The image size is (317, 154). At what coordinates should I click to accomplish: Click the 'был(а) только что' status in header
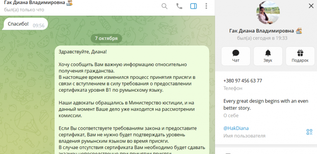click(x=24, y=9)
